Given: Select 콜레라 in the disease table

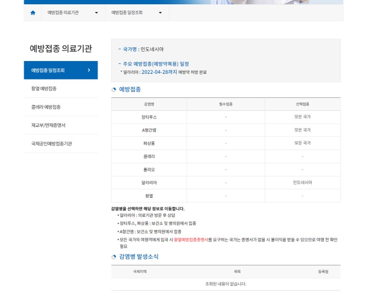Looking at the screenshot, I should click(x=149, y=156).
